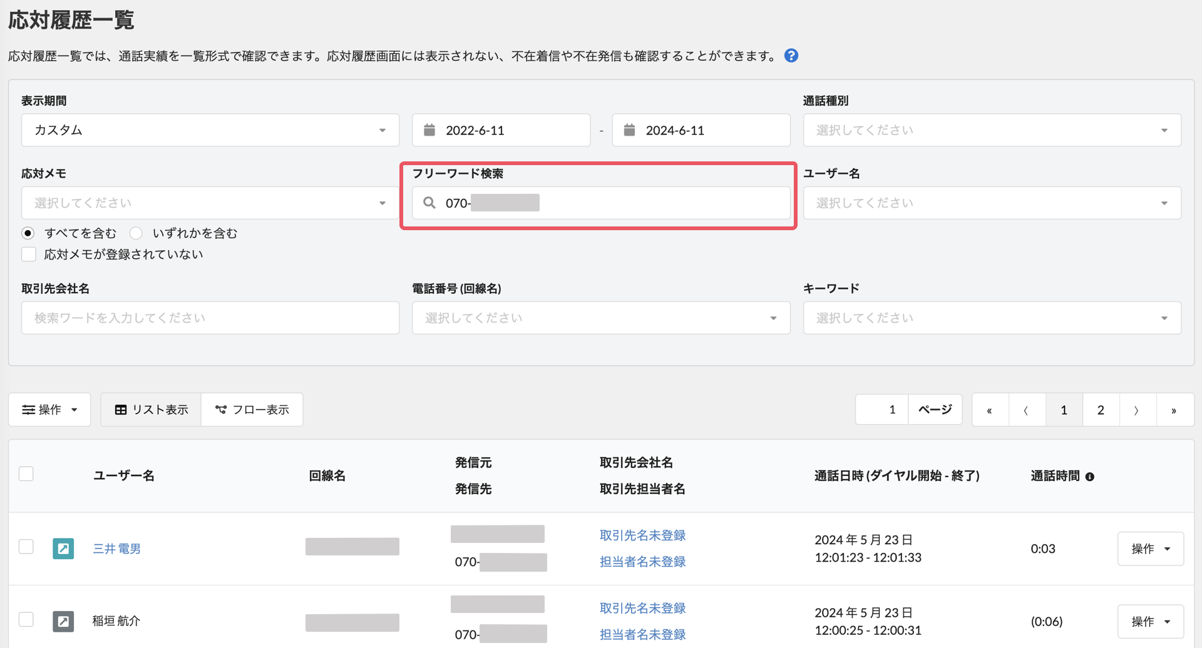Viewport: 1202px width, 648px height.
Task: Click the 通話時間 column header text
Action: pos(1056,476)
